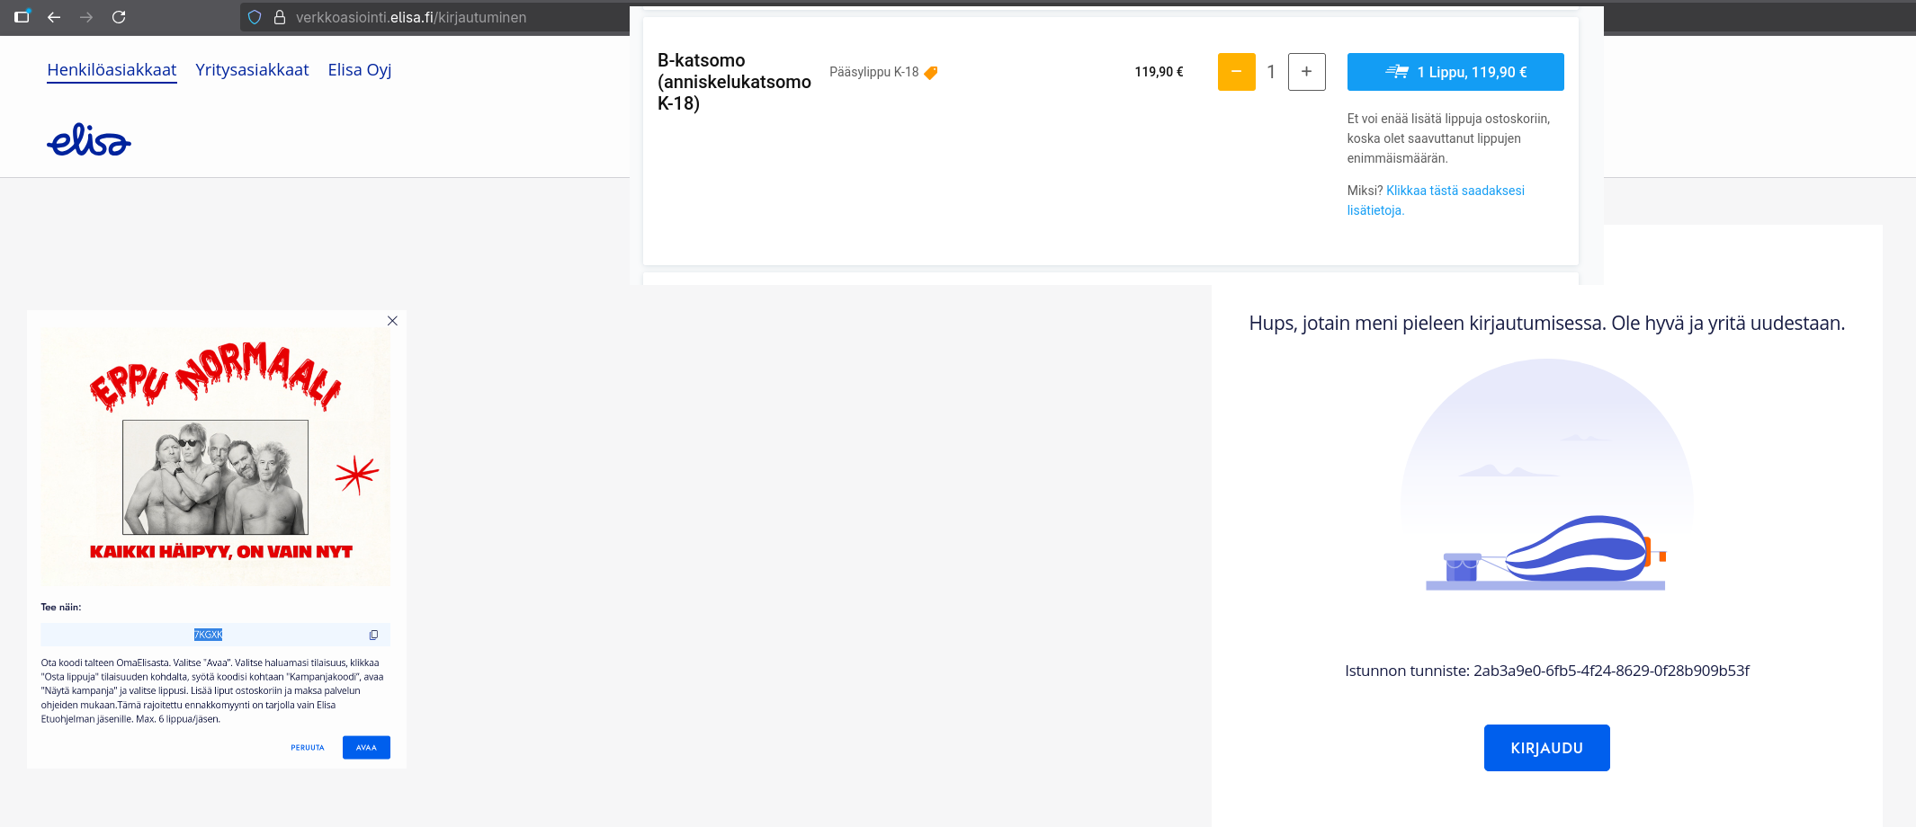Click the Hups, jotain meni pieleen error message
The width and height of the screenshot is (1916, 827).
coord(1547,324)
